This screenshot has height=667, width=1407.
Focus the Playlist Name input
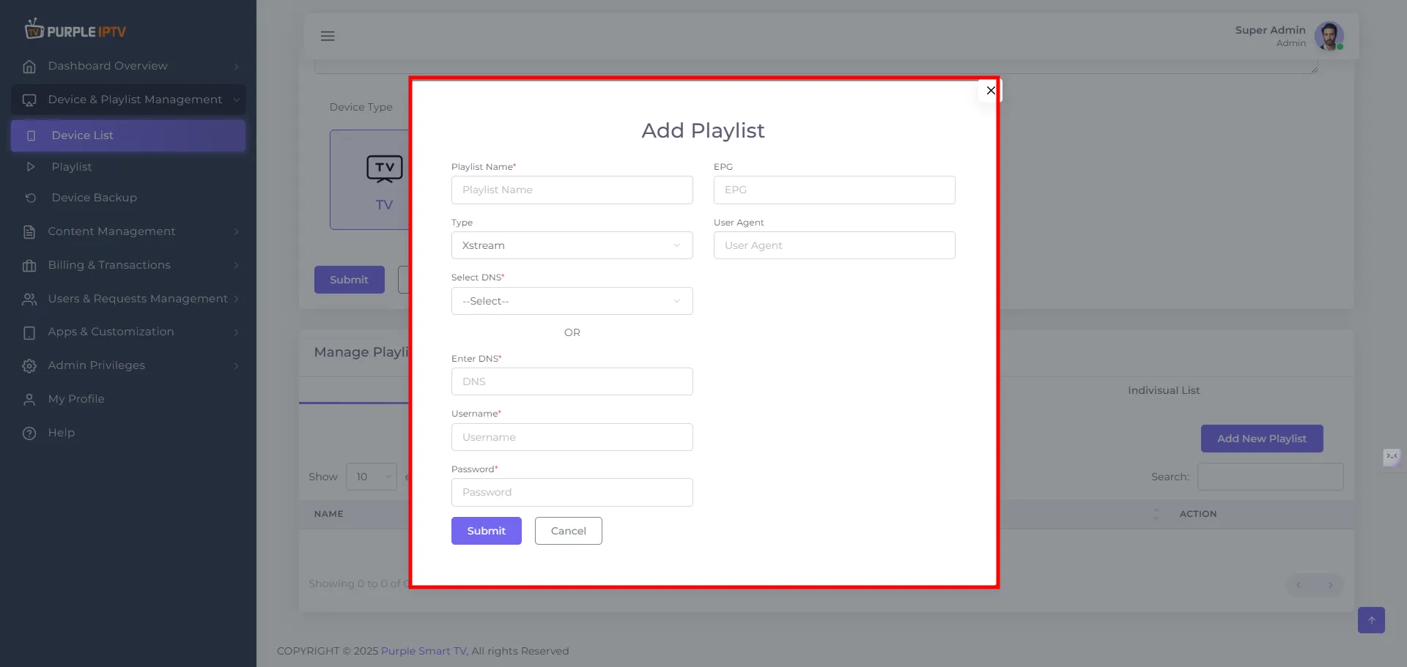572,190
